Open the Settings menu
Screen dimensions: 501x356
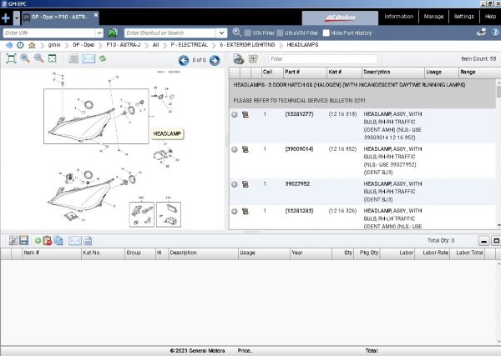click(x=464, y=17)
